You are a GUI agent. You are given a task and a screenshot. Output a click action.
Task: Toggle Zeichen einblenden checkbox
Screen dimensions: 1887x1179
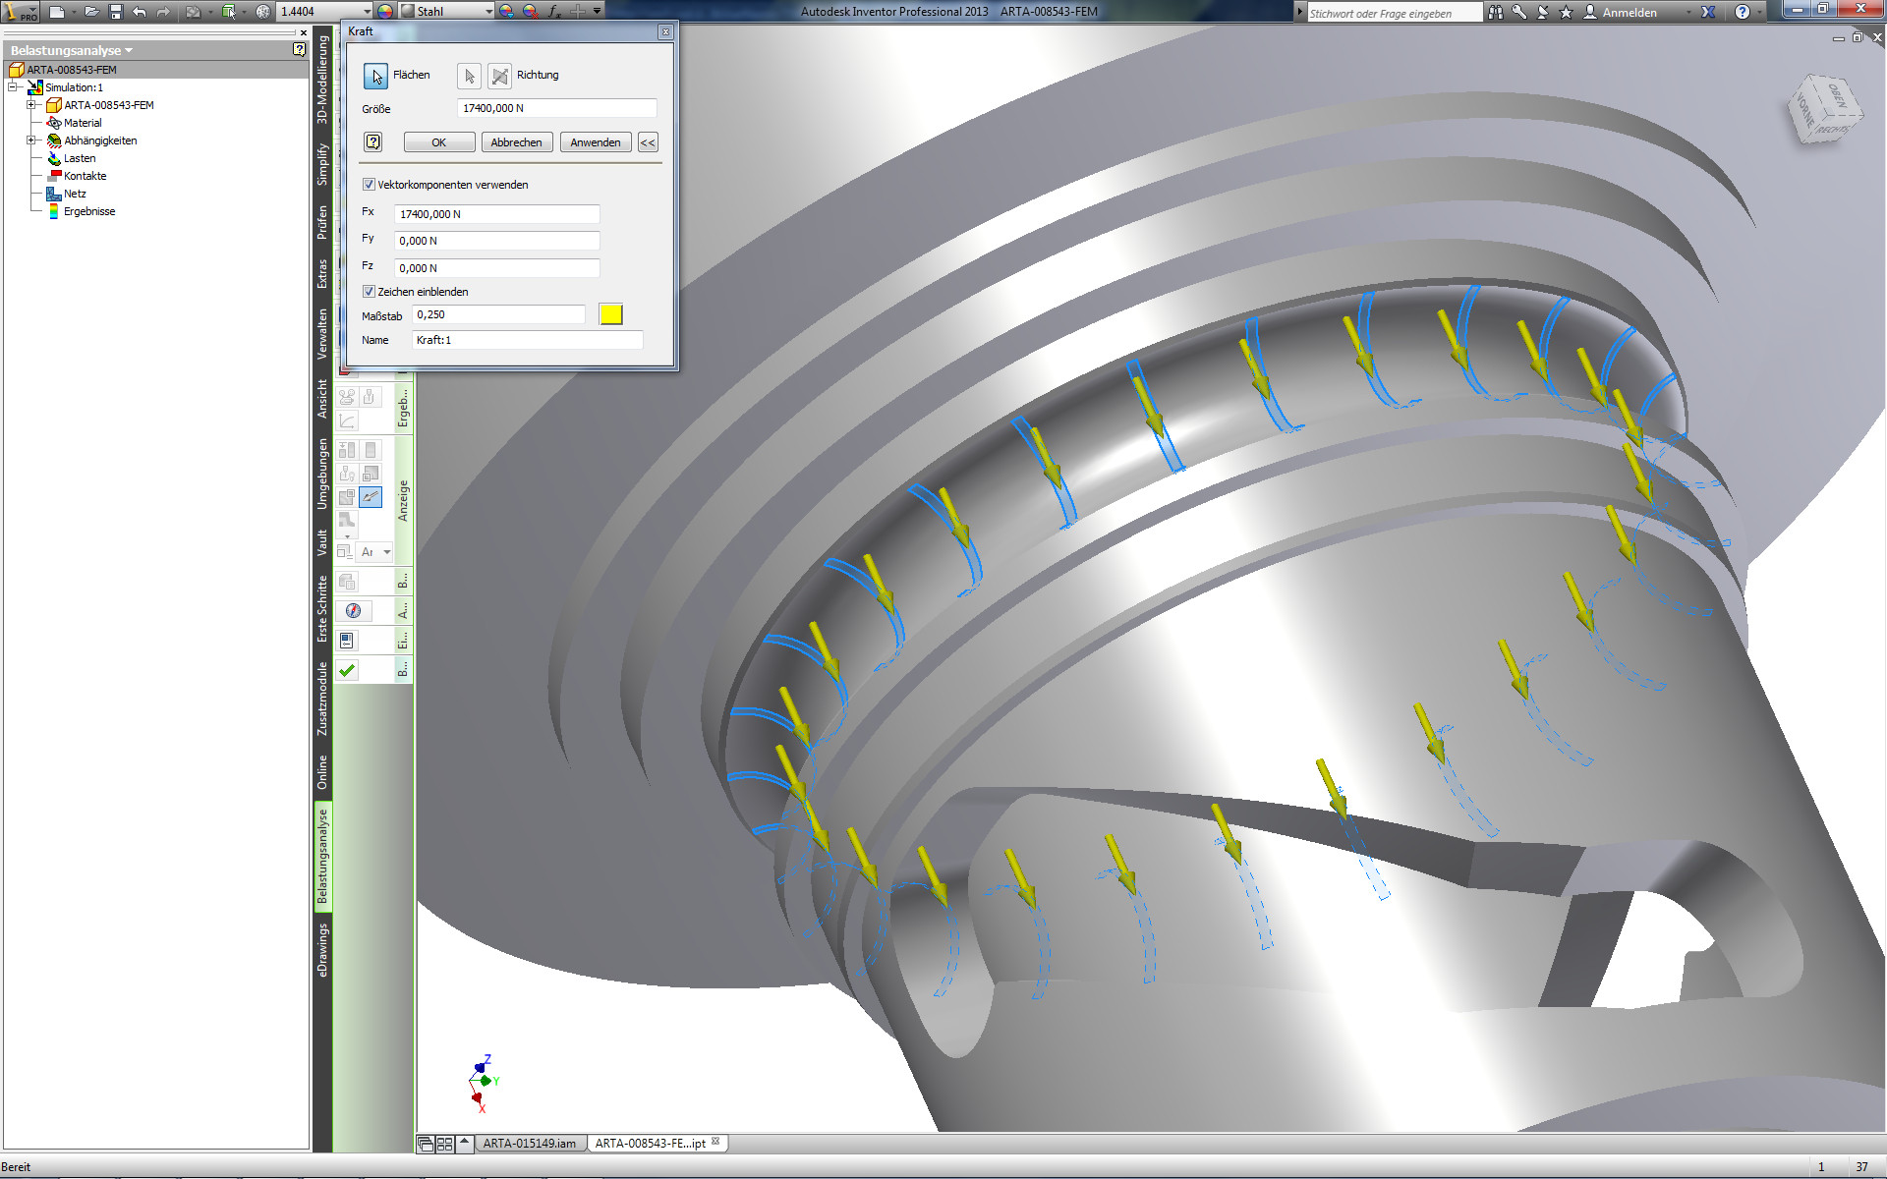(x=369, y=292)
